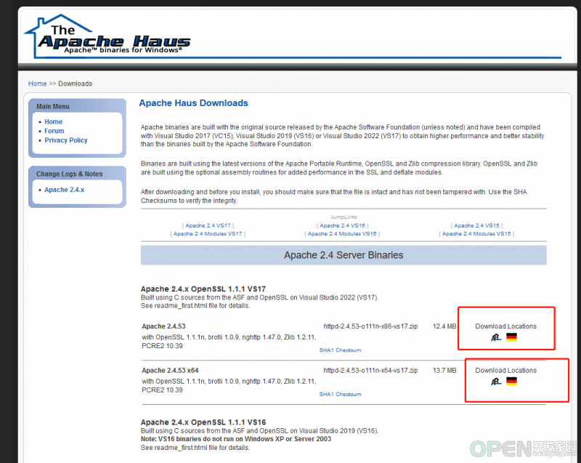Click the VS16 Windows XP compatibility note
The width and height of the screenshot is (581, 463).
click(x=236, y=439)
